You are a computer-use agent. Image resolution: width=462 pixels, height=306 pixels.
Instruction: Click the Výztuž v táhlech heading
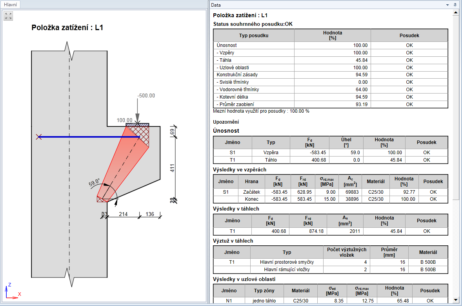pos(233,241)
